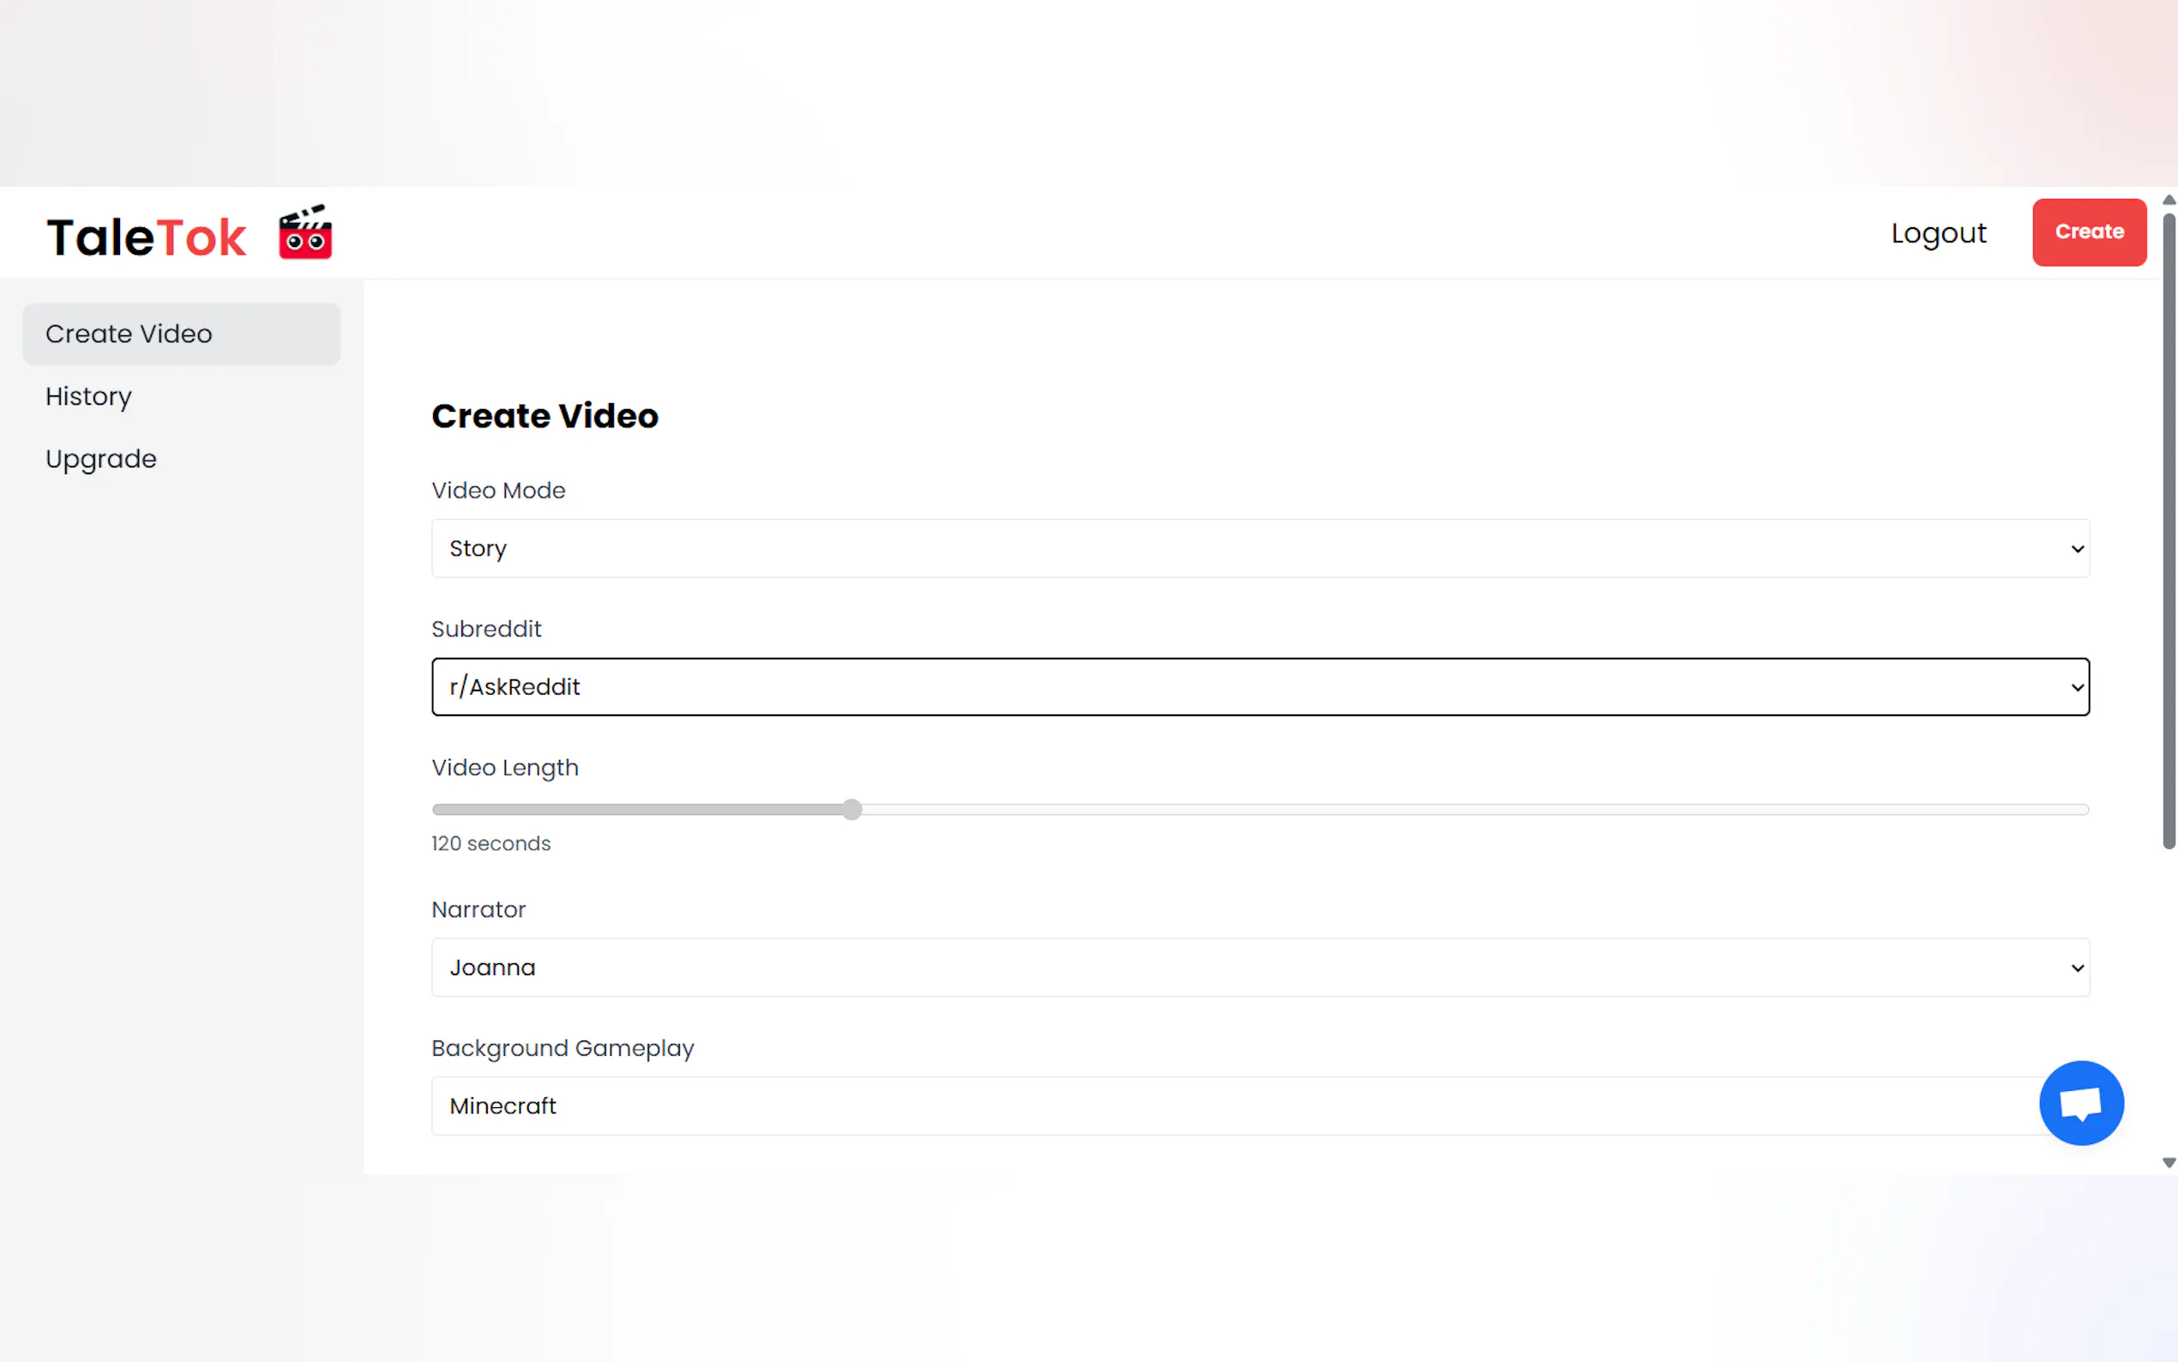The height and width of the screenshot is (1362, 2178).
Task: Click the Background Gameplay field label
Action: (562, 1049)
